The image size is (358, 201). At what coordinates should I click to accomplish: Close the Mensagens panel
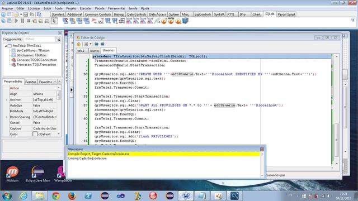point(262,149)
